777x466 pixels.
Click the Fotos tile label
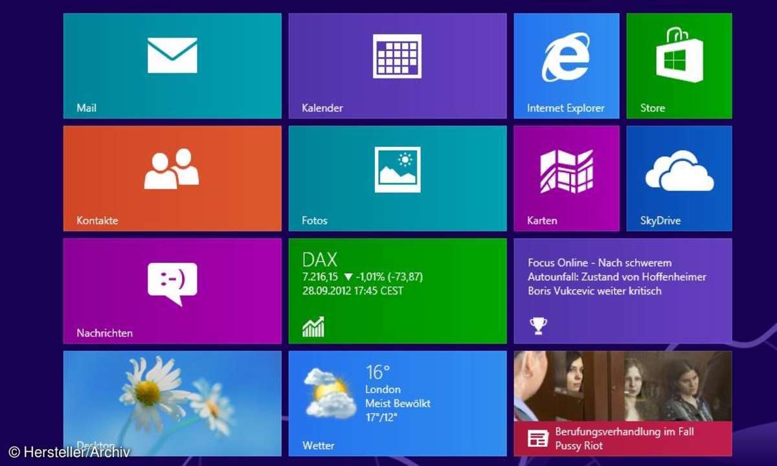[315, 221]
